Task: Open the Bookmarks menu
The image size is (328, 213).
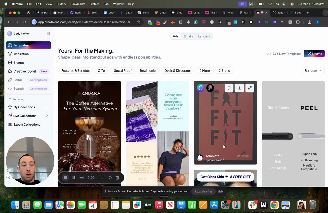Action: click(78, 4)
